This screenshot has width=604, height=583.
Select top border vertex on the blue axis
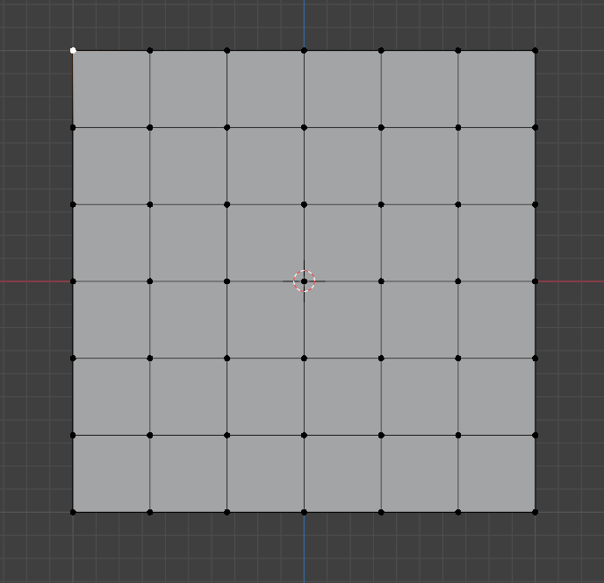tap(304, 51)
